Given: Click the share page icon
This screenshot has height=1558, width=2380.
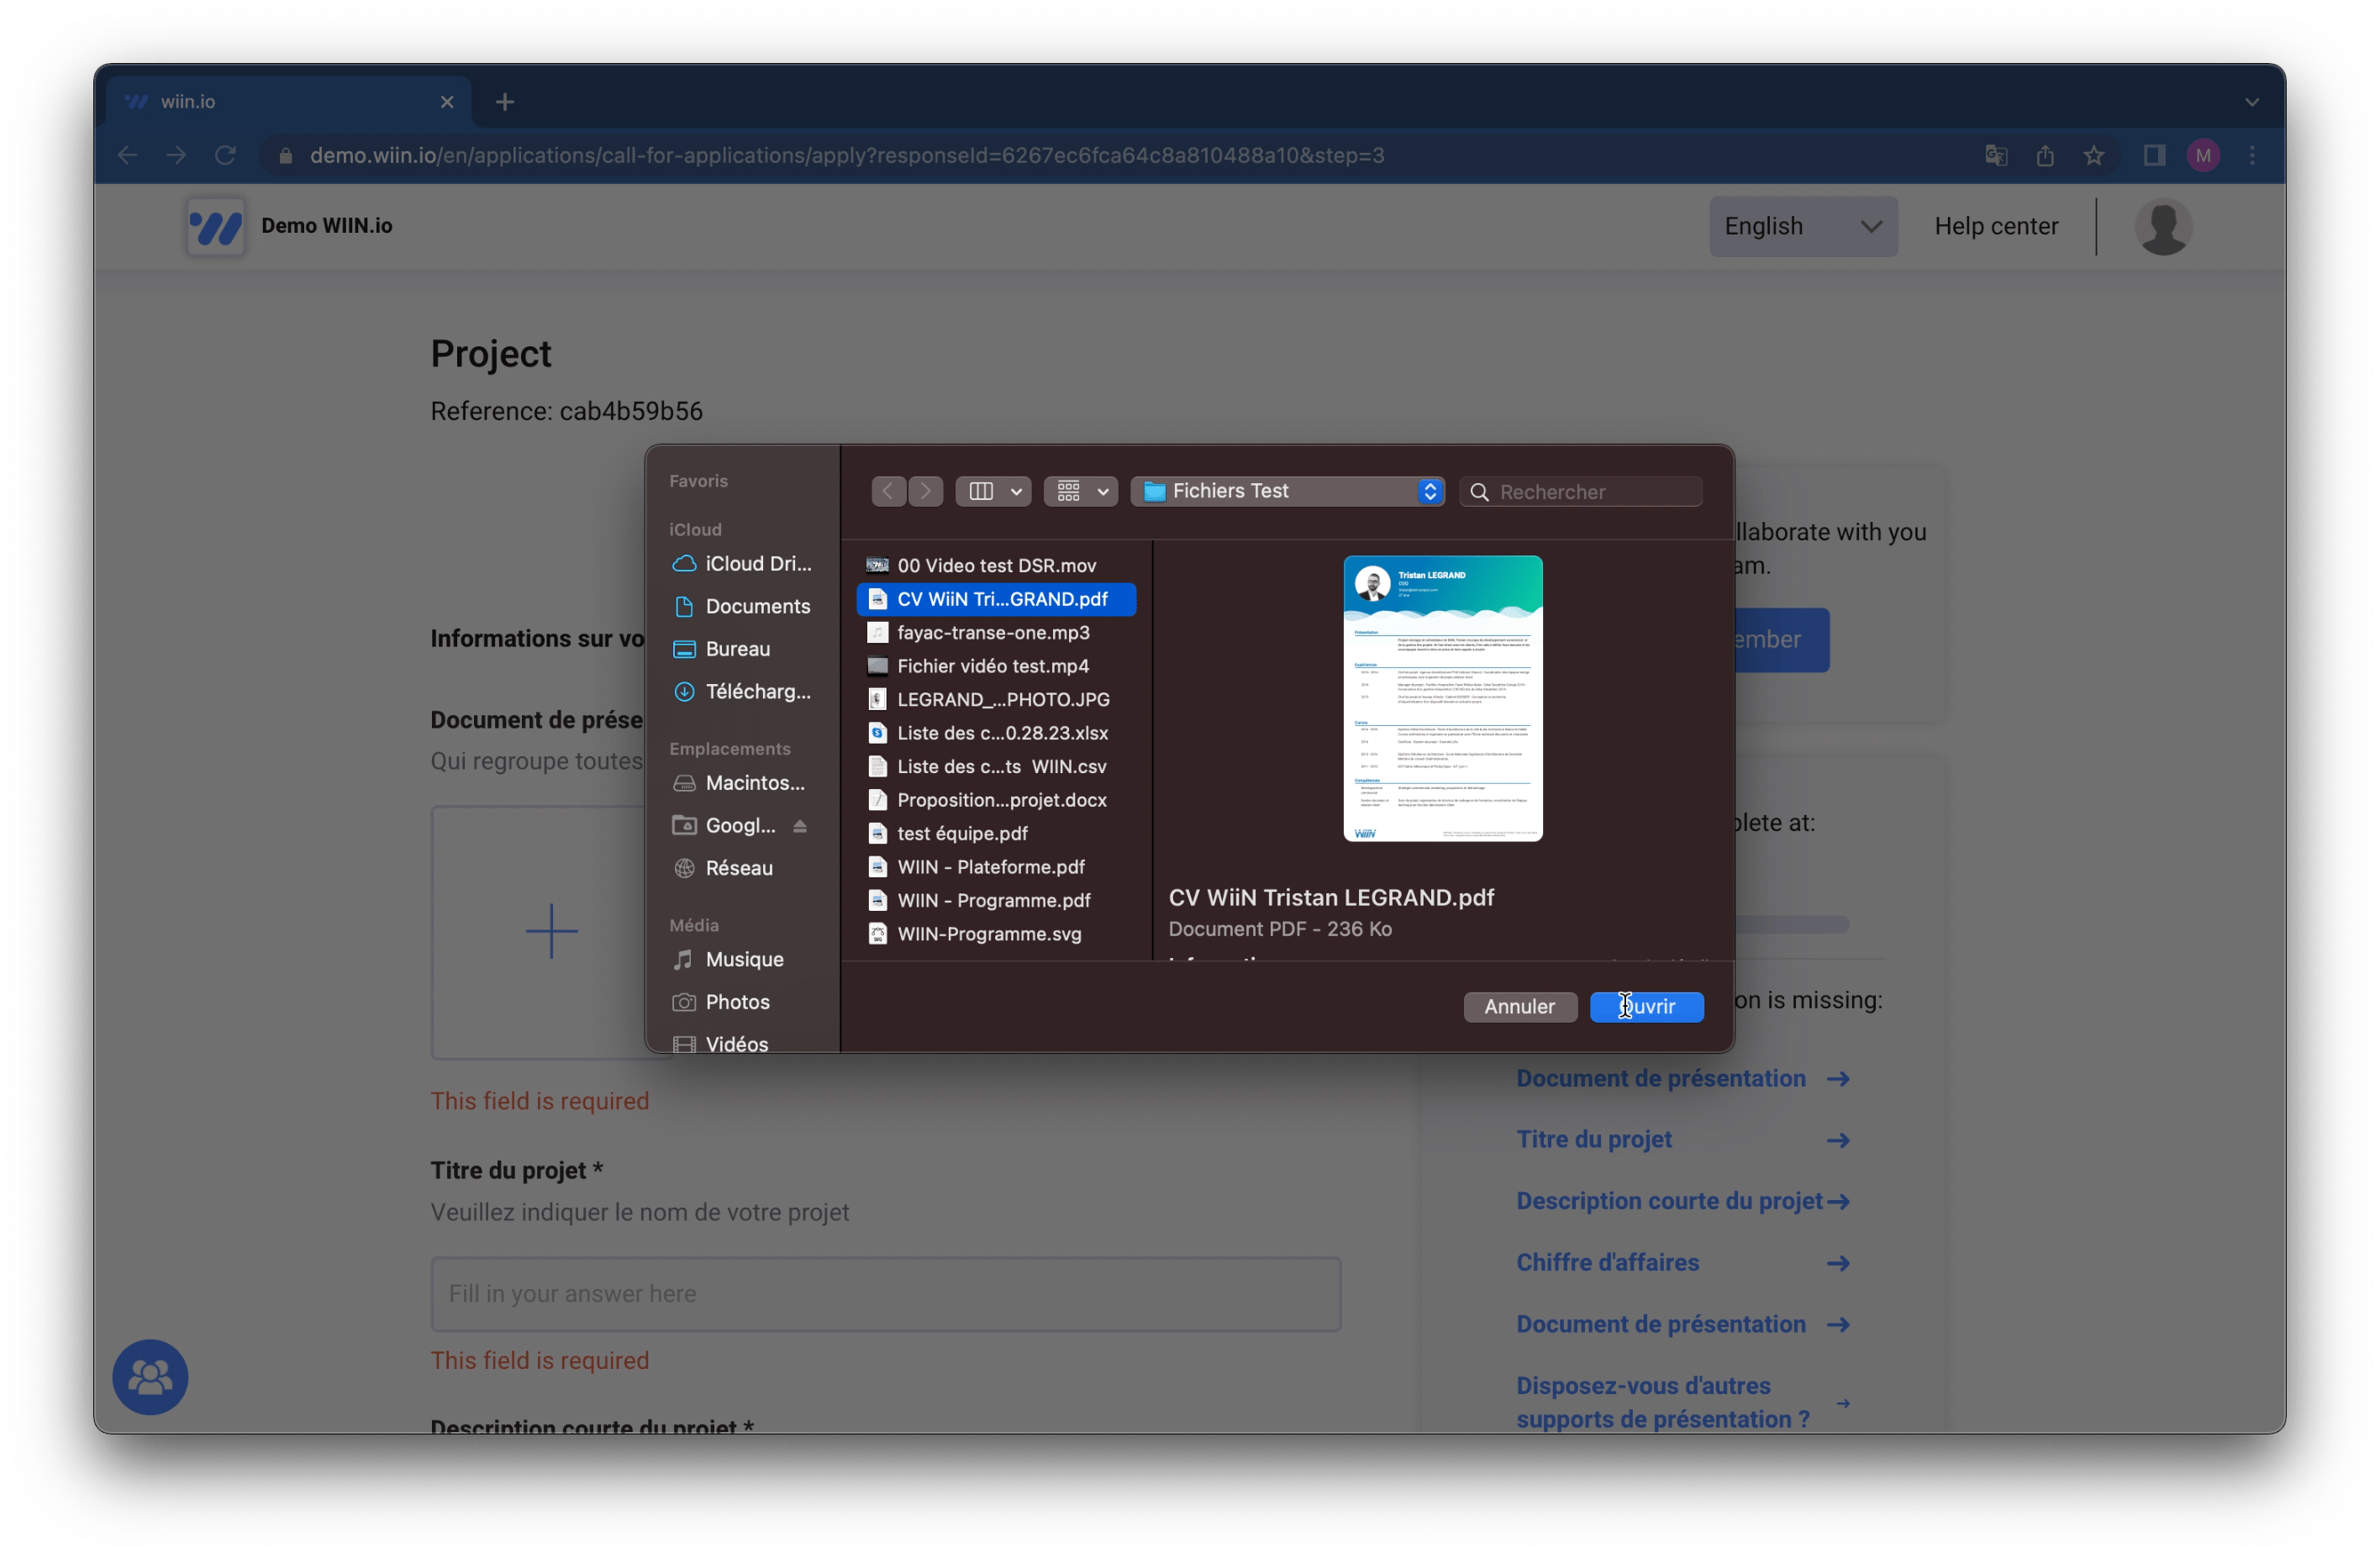Looking at the screenshot, I should pos(2045,155).
